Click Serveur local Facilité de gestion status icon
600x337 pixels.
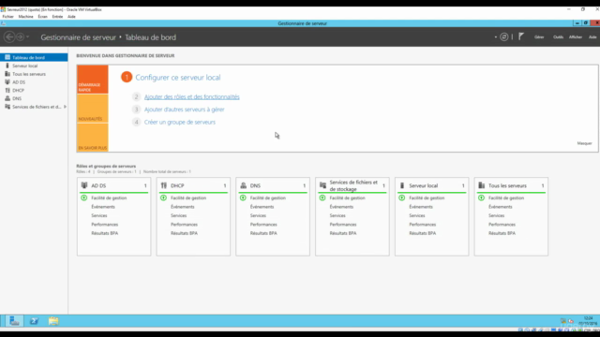click(x=402, y=198)
